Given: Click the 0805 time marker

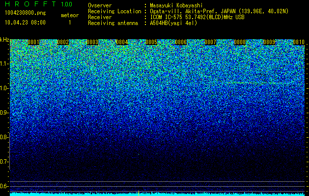Looking at the screenshot, I should [x=151, y=42].
